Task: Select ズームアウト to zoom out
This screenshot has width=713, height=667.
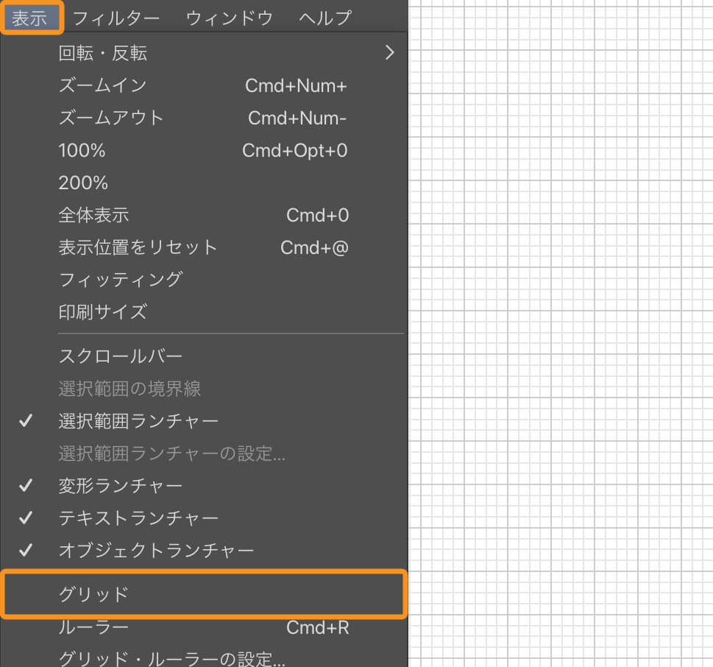Action: tap(110, 118)
